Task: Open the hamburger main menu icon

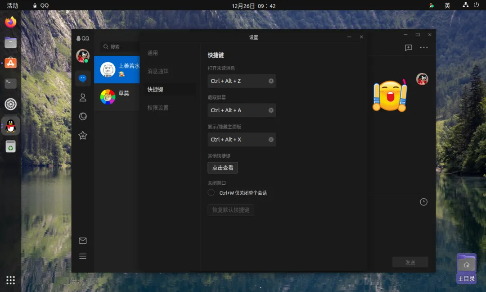Action: pyautogui.click(x=83, y=256)
